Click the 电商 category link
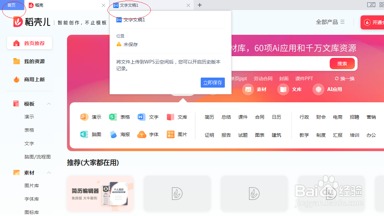The width and height of the screenshot is (384, 216). 338,117
